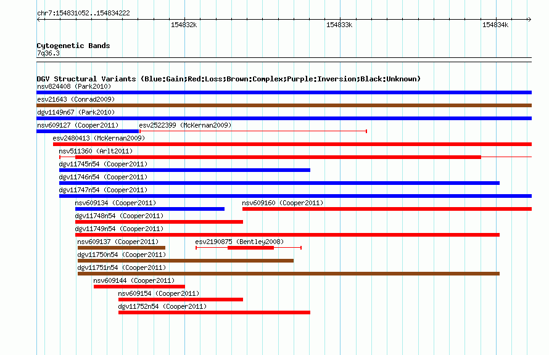Click dgv11748n54 (Cooper2011) label
549x355 pixels.
(119, 216)
